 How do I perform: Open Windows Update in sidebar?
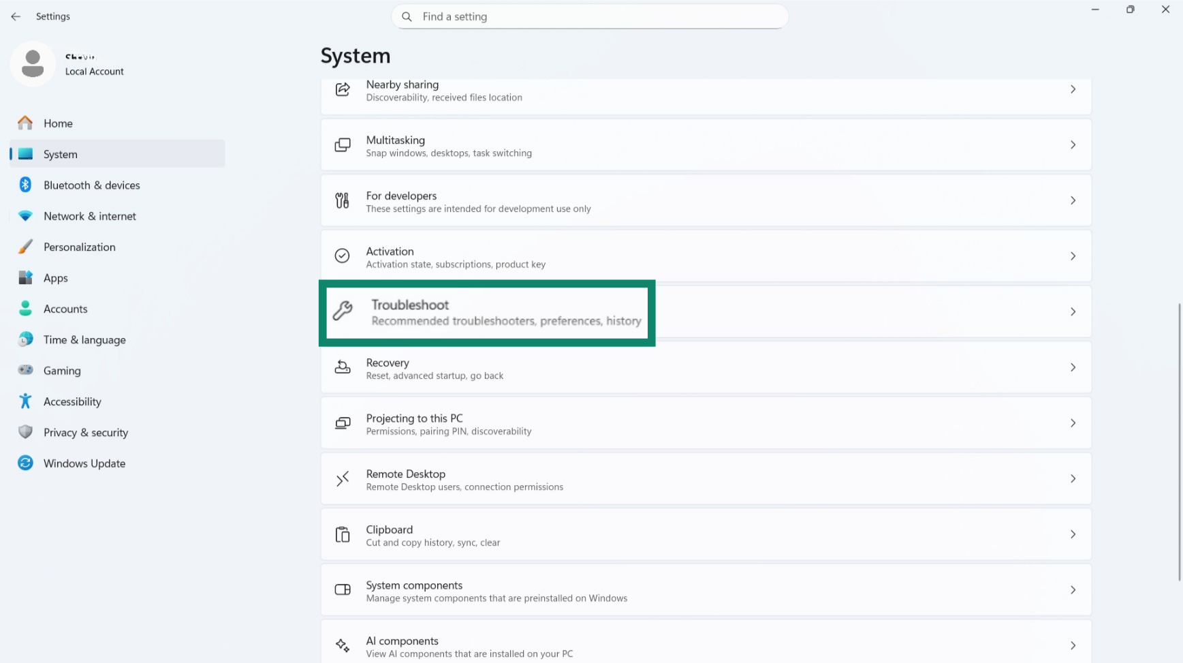84,463
